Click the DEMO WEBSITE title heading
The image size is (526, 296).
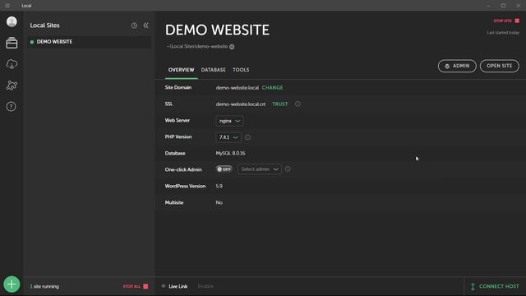point(217,30)
